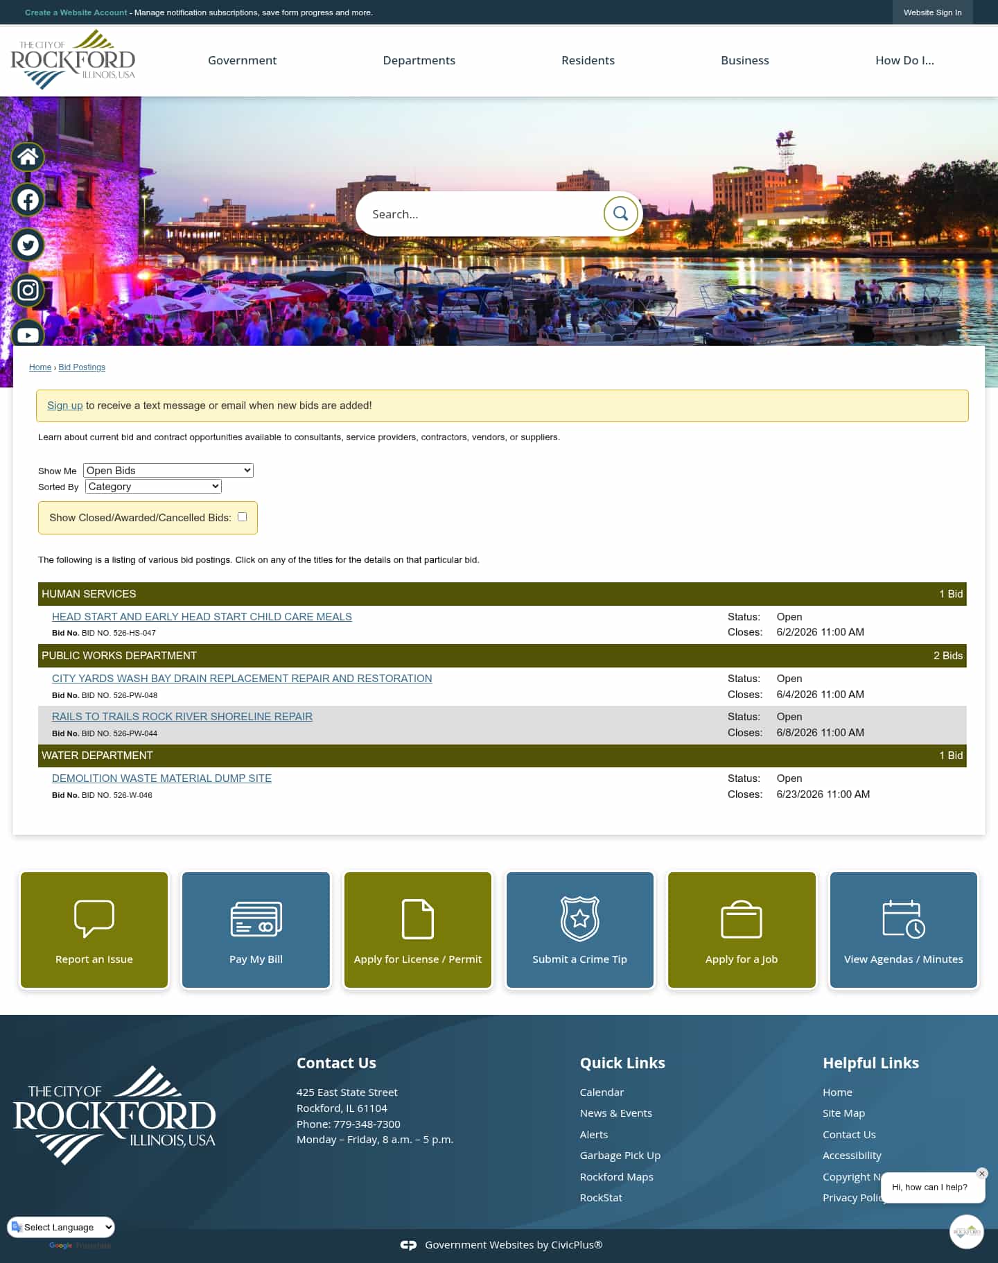
Task: Open the Business menu
Action: (744, 60)
